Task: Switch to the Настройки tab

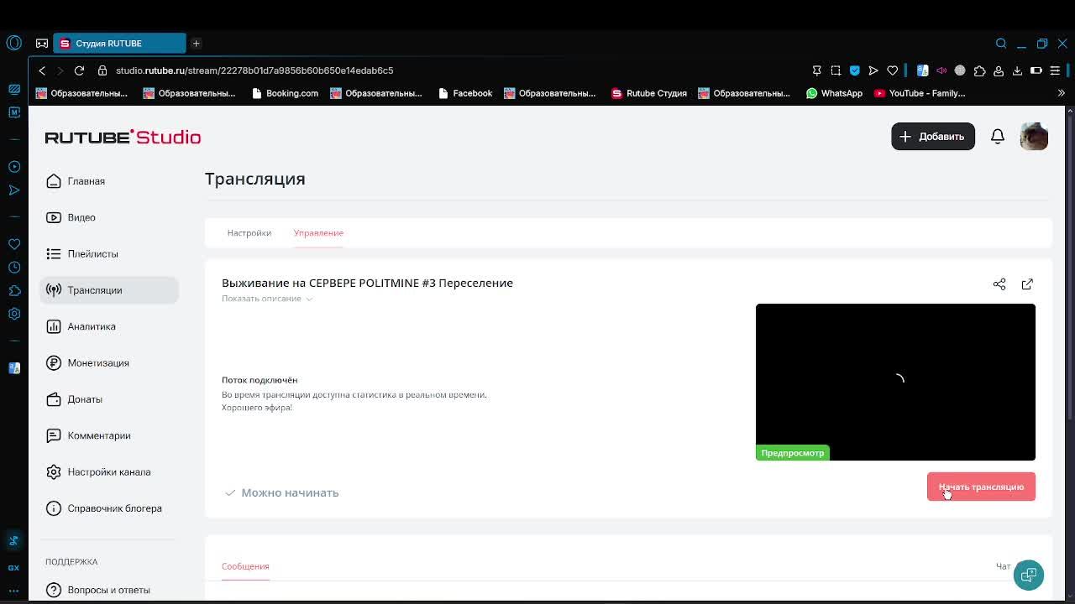Action: pyautogui.click(x=249, y=232)
